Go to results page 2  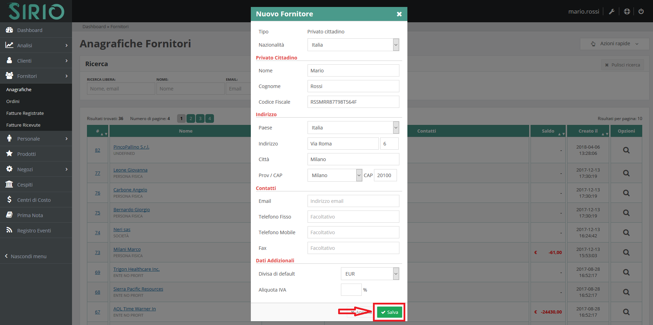(x=191, y=119)
